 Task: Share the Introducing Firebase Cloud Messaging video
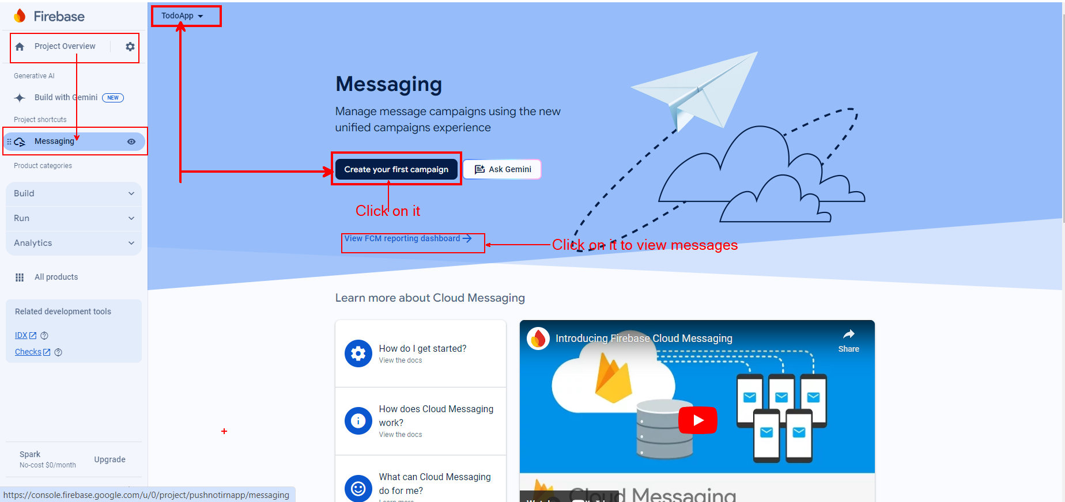pos(848,341)
